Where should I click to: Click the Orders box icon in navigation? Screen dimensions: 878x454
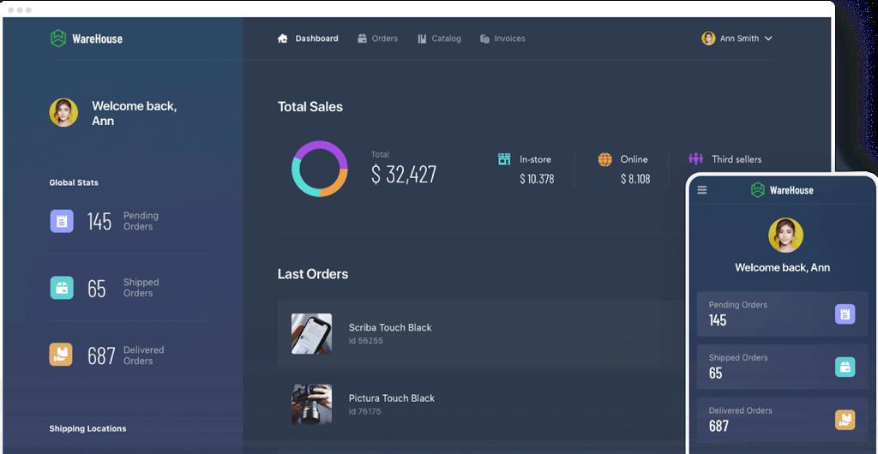click(x=363, y=39)
